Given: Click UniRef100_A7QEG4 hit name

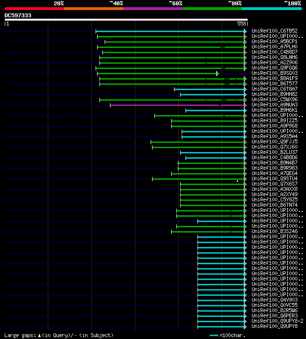Looking at the screenshot, I should click(x=274, y=174).
